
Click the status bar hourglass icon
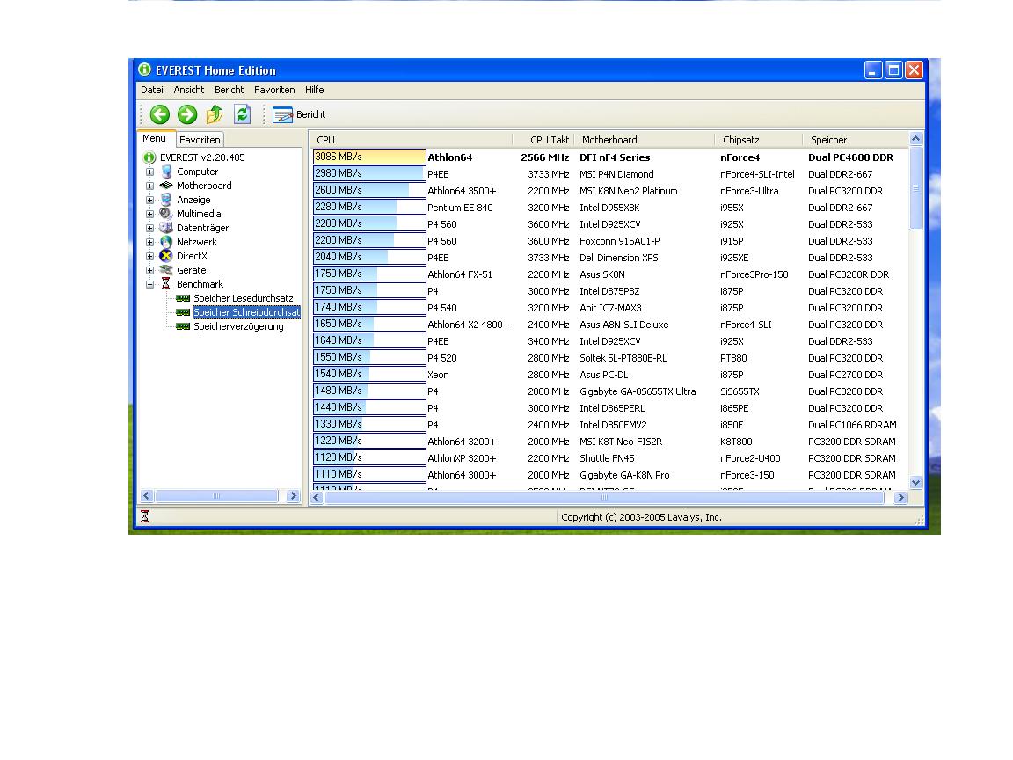coord(145,516)
